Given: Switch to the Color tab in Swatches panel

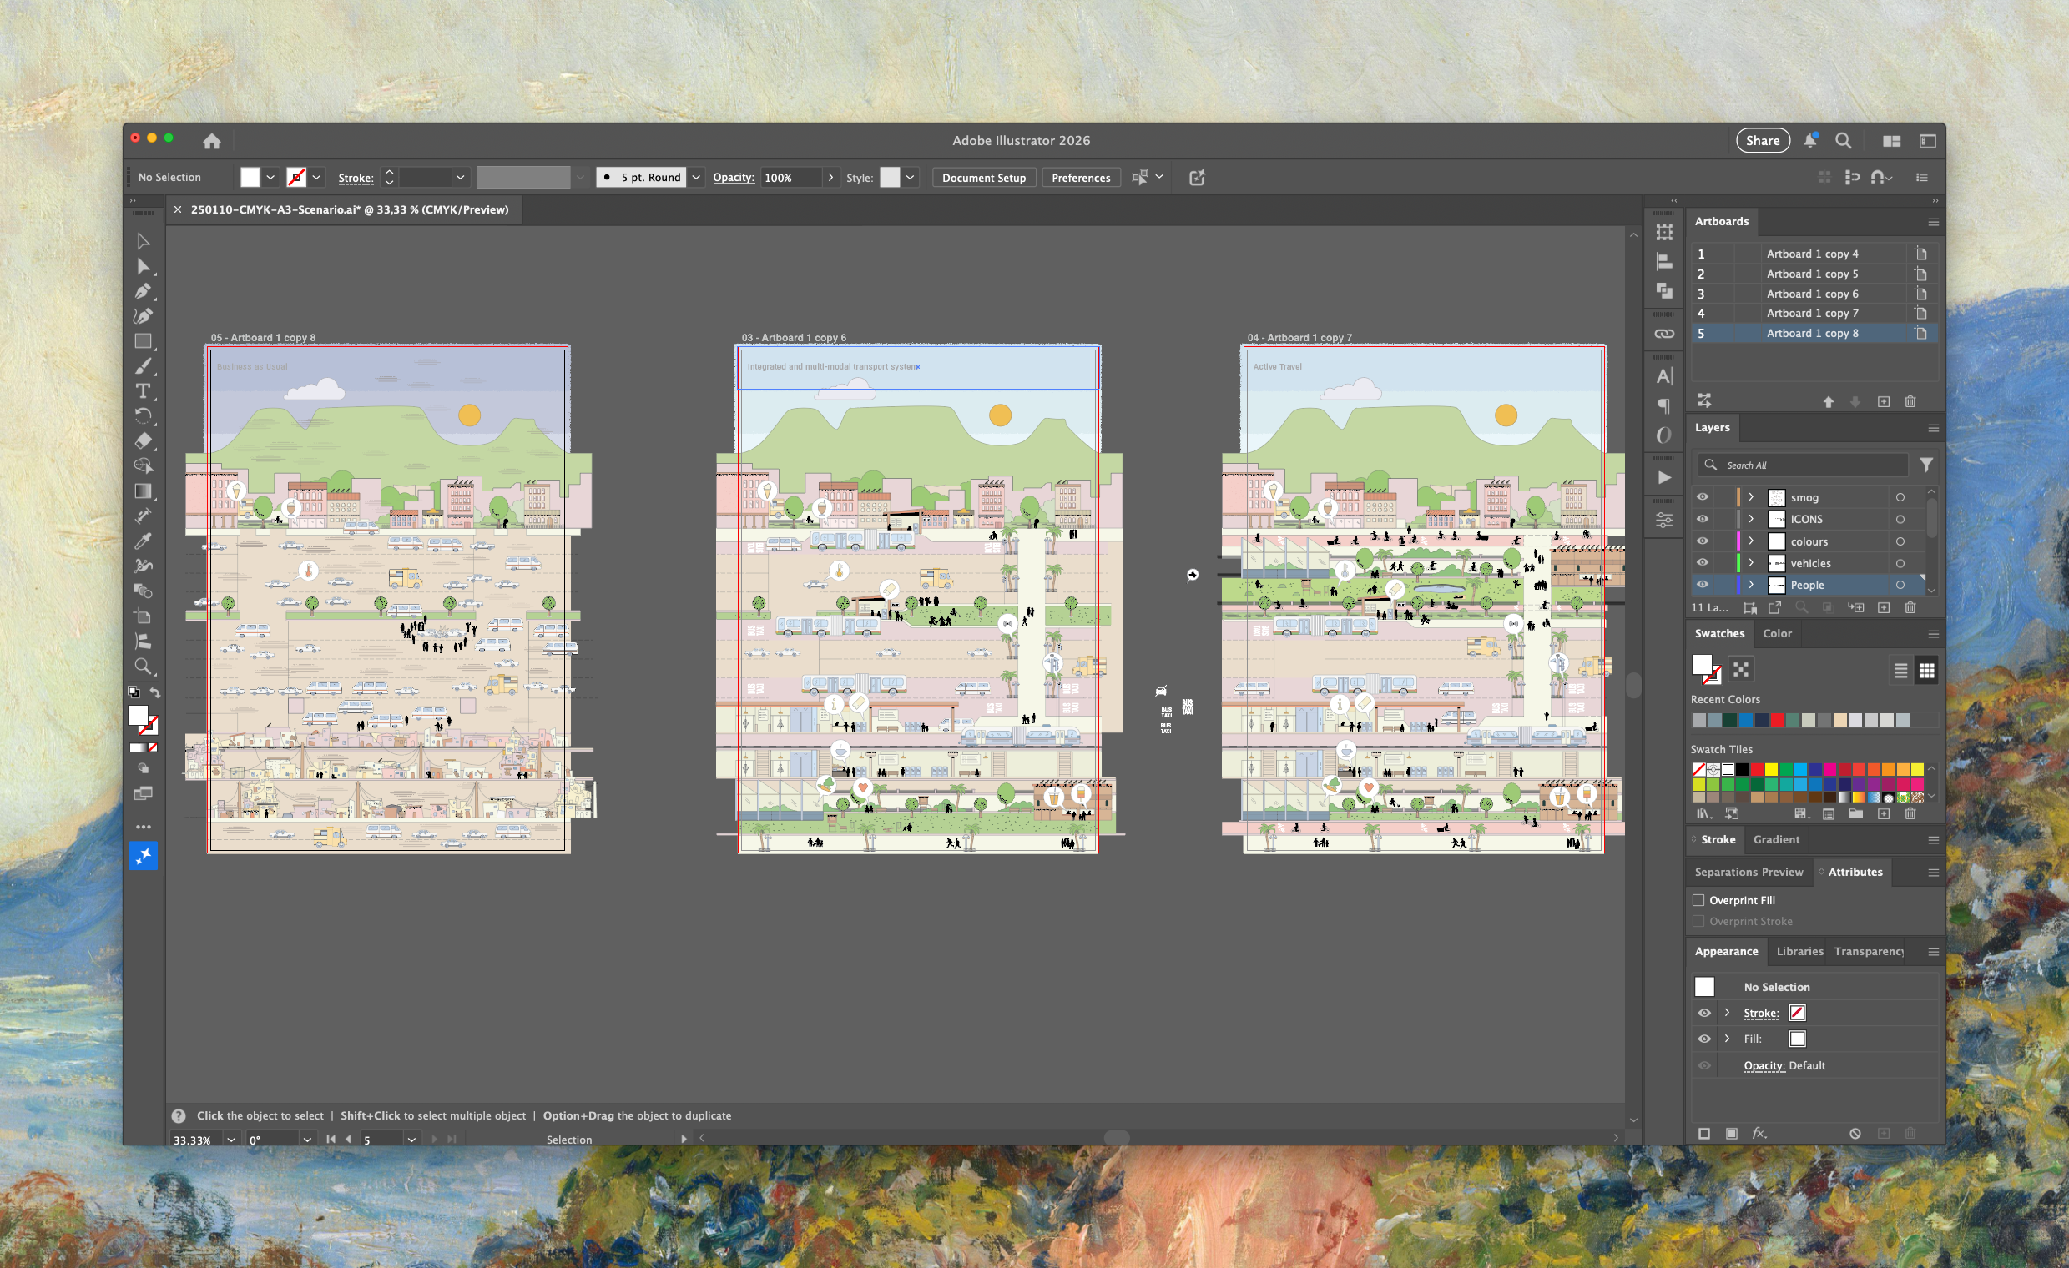Looking at the screenshot, I should click(x=1778, y=633).
